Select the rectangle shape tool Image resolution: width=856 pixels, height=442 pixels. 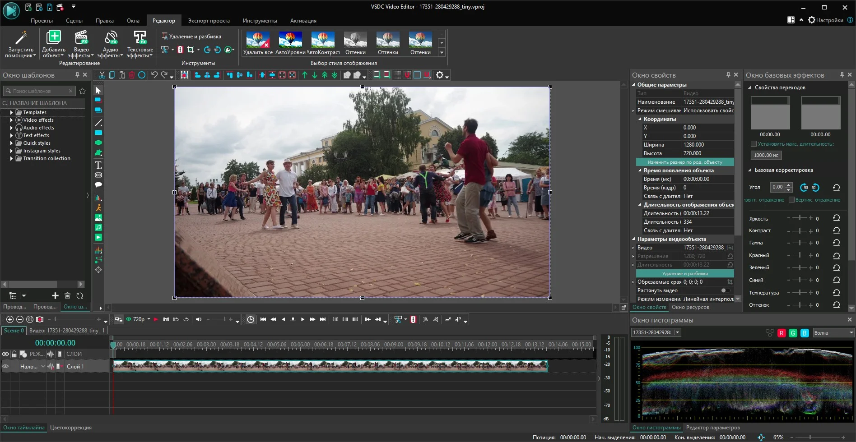point(98,133)
